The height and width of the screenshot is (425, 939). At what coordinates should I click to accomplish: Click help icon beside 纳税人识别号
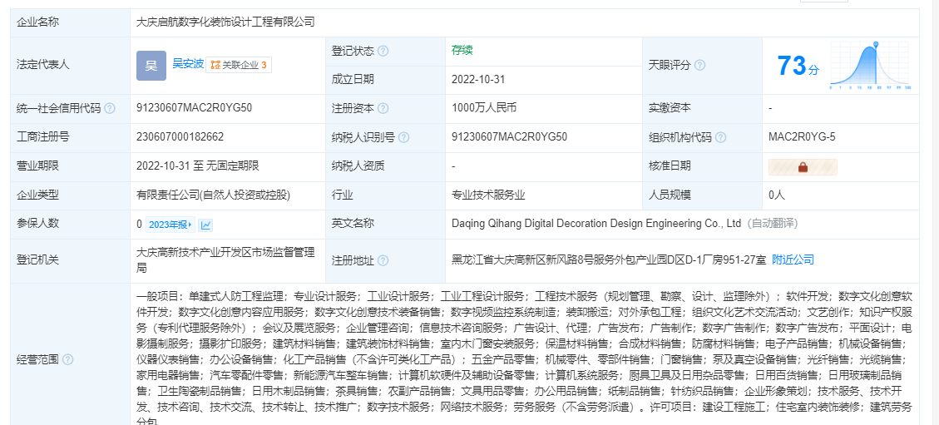coord(403,137)
